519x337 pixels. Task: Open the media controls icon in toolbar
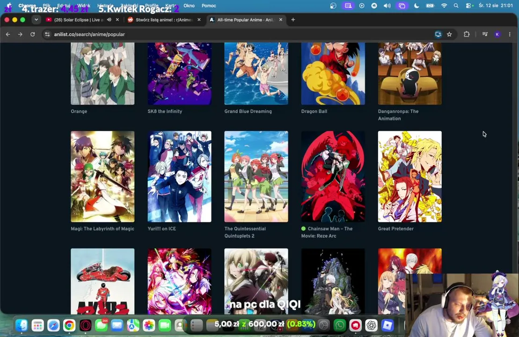(485, 35)
